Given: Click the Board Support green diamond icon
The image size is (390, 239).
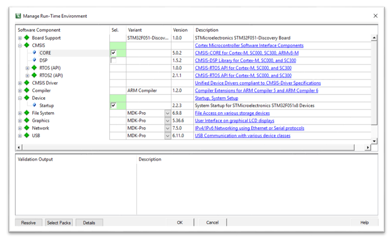Looking at the screenshot, I should pos(27,38).
